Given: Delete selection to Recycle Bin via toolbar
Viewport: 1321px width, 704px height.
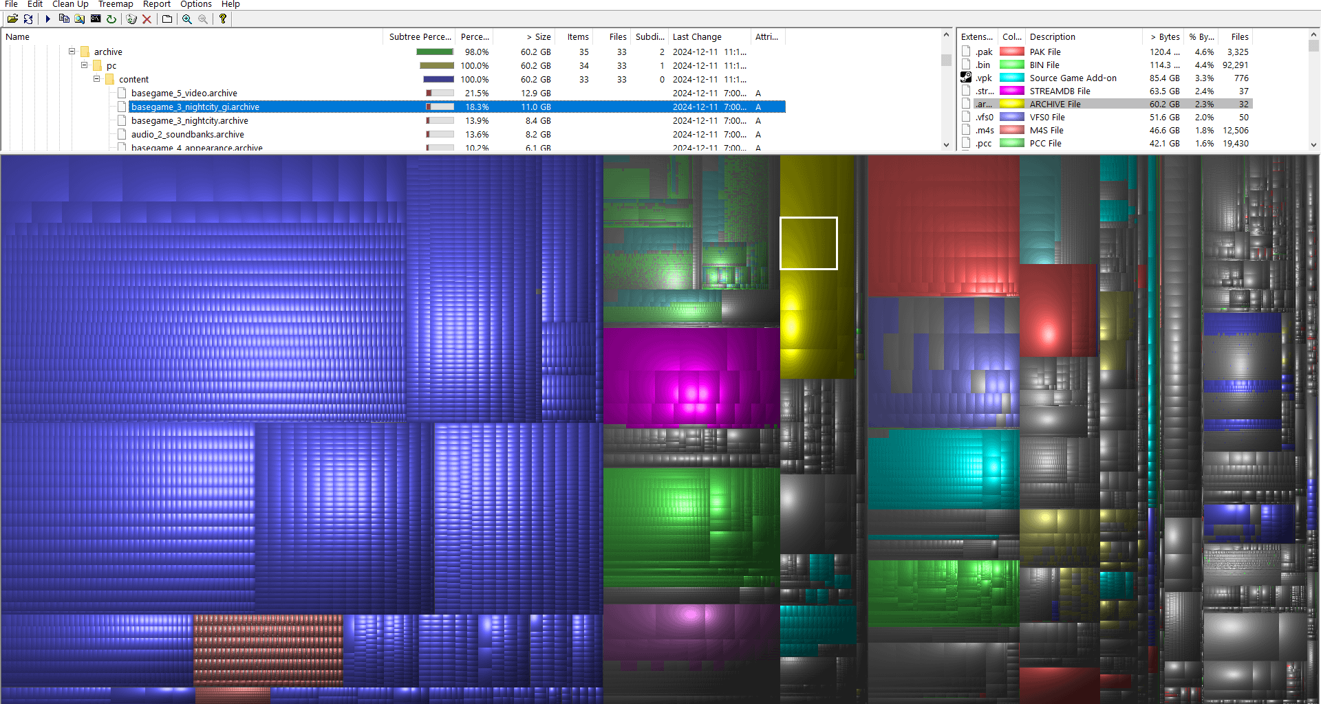Looking at the screenshot, I should pos(131,19).
